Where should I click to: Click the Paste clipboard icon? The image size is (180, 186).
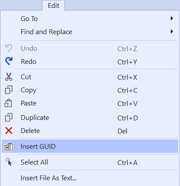(8, 103)
